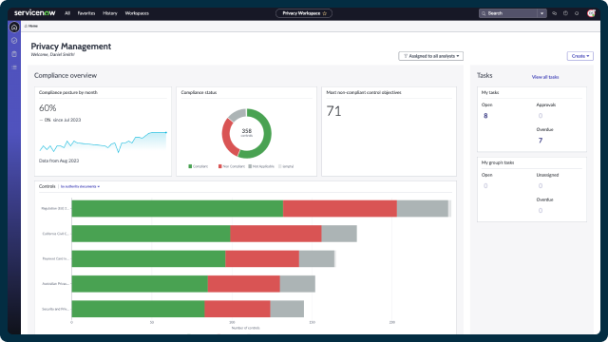Select the Home icon in sidebar
The height and width of the screenshot is (342, 608).
(x=14, y=28)
